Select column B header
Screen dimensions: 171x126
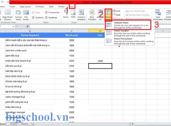coord(30,31)
